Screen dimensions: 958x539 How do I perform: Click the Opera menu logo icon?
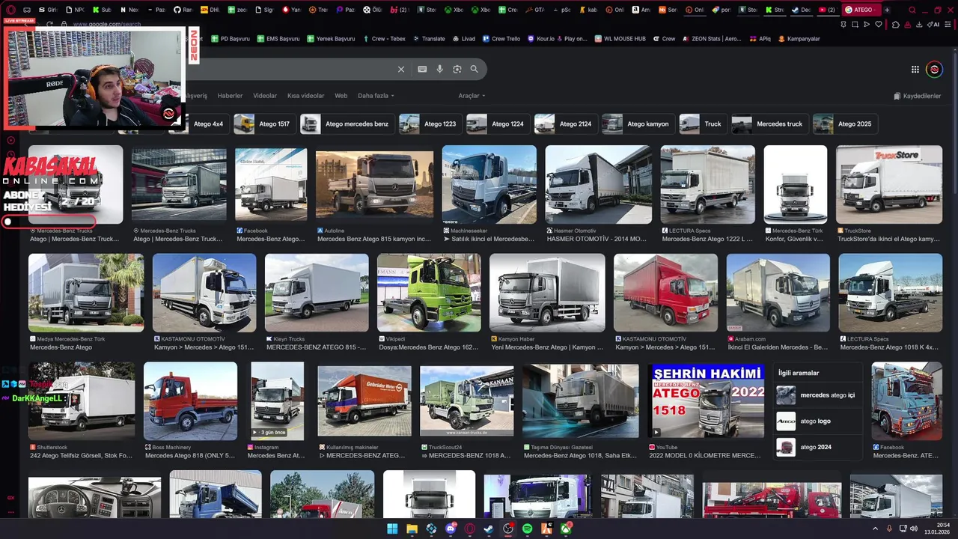[x=10, y=10]
